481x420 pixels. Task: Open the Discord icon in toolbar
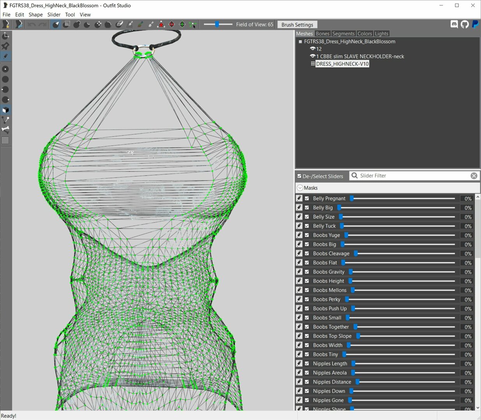point(454,24)
